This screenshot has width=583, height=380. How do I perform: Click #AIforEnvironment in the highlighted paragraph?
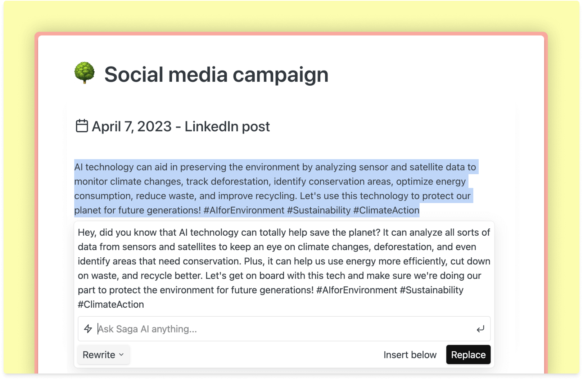pos(244,210)
